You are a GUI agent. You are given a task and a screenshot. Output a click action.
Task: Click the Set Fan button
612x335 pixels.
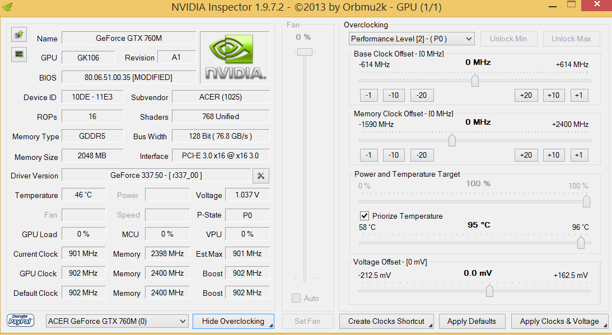[x=307, y=322]
